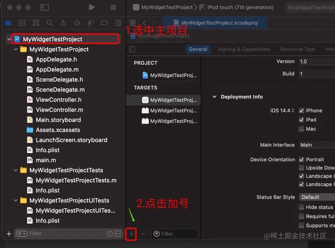
Task: Toggle the first Landscape orientation checkbox
Action: pos(301,176)
